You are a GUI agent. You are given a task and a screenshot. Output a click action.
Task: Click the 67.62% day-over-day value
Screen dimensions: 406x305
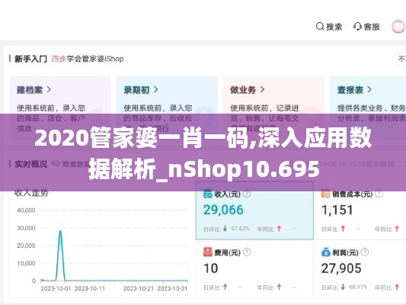240,229
